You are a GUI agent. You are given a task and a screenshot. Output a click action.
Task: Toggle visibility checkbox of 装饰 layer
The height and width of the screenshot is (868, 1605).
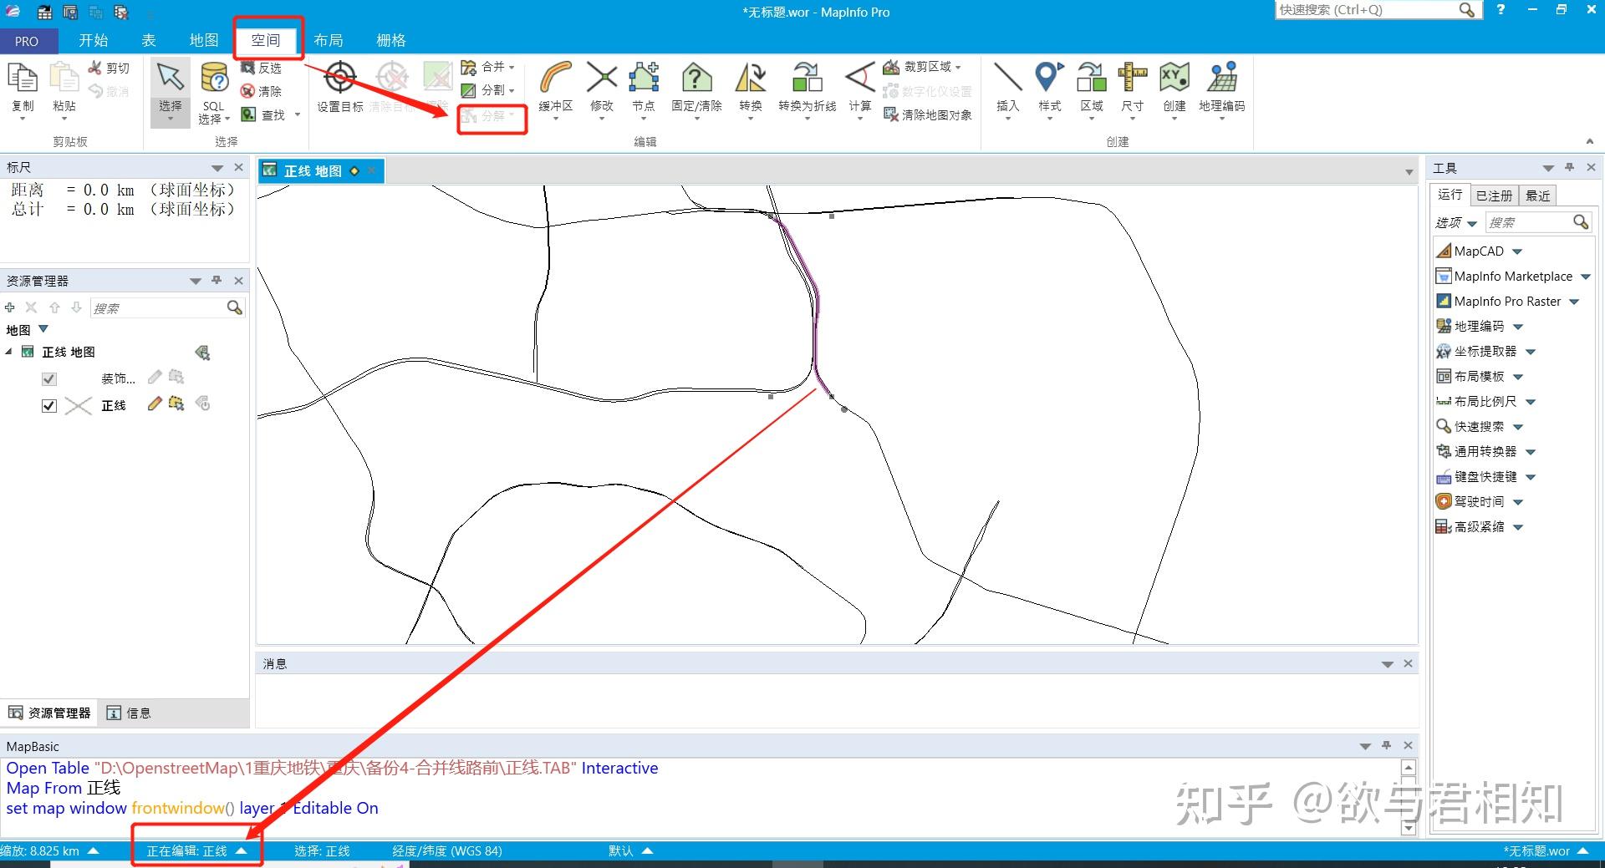(49, 378)
